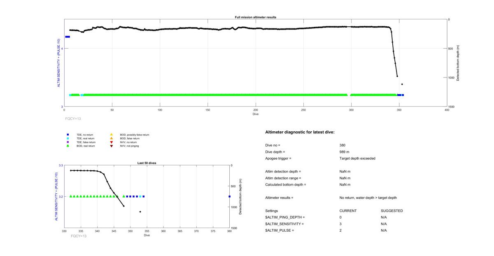Click 'Detected bottom depth (m)' axis label of full mission plot
Image resolution: width=494 pixels, height=256 pixels.
[458, 63]
